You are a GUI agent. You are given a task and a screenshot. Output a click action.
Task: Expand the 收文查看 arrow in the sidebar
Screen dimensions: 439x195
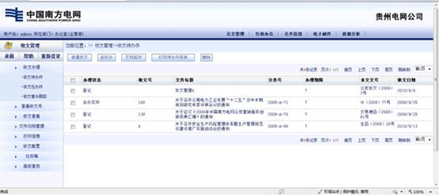16,116
